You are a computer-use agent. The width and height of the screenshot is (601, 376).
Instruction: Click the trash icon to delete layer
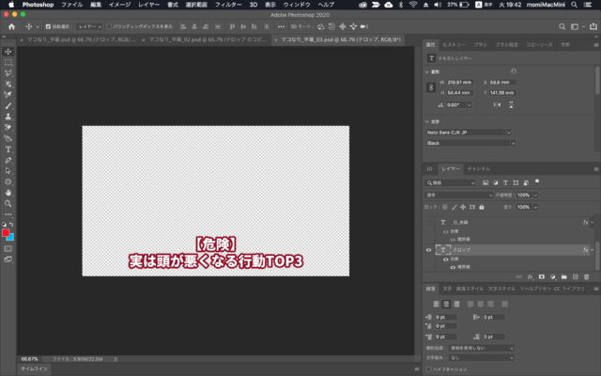coord(588,277)
